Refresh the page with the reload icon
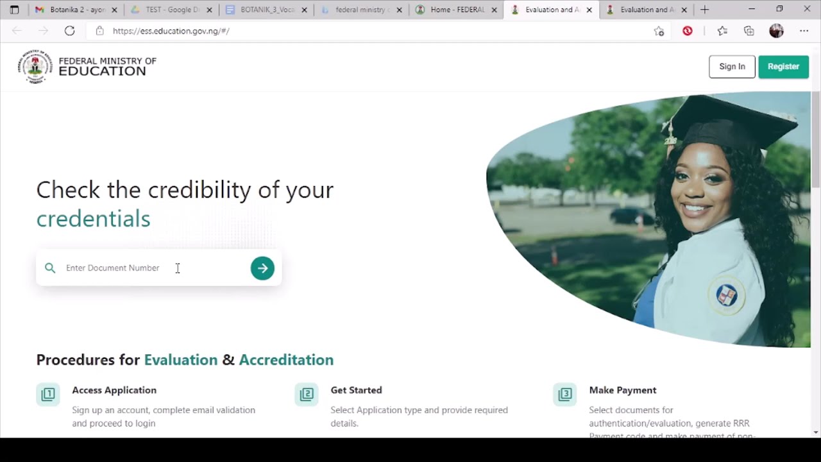This screenshot has width=821, height=462. 69,31
